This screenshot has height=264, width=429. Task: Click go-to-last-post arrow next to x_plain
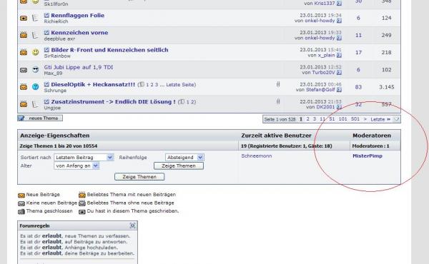tap(339, 55)
